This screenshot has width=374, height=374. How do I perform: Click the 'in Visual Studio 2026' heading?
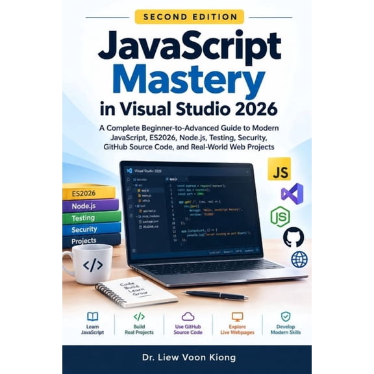tap(189, 109)
